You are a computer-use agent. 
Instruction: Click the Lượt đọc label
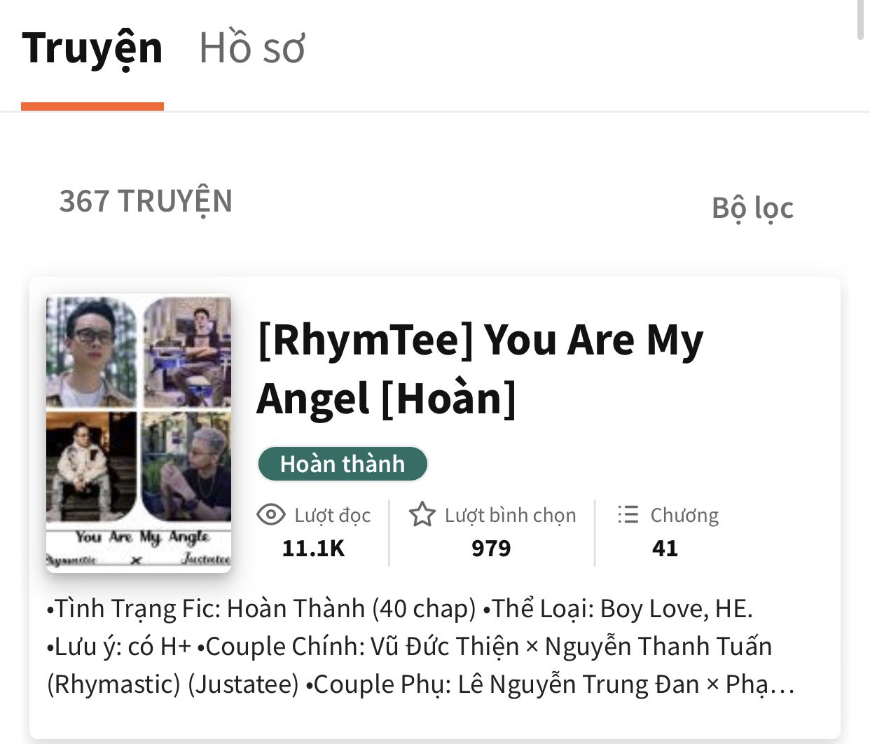(332, 516)
